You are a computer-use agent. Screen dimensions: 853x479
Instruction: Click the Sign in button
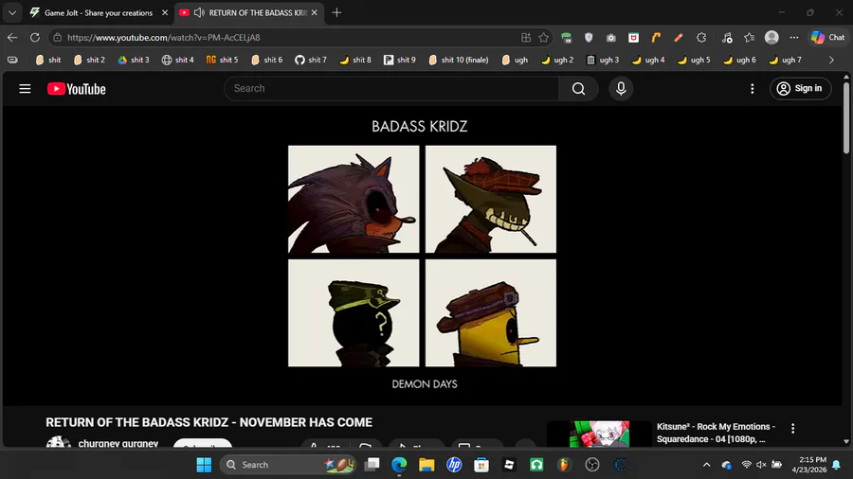[800, 89]
